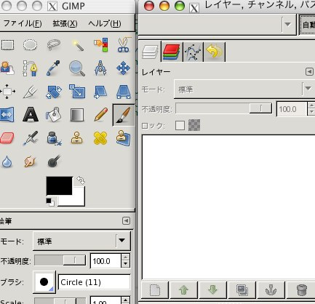
Task: Select the Perspective Clone tool
Action: 124,138
